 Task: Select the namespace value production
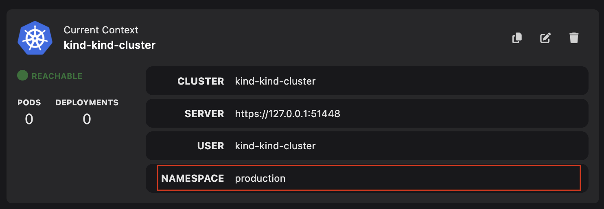point(260,178)
